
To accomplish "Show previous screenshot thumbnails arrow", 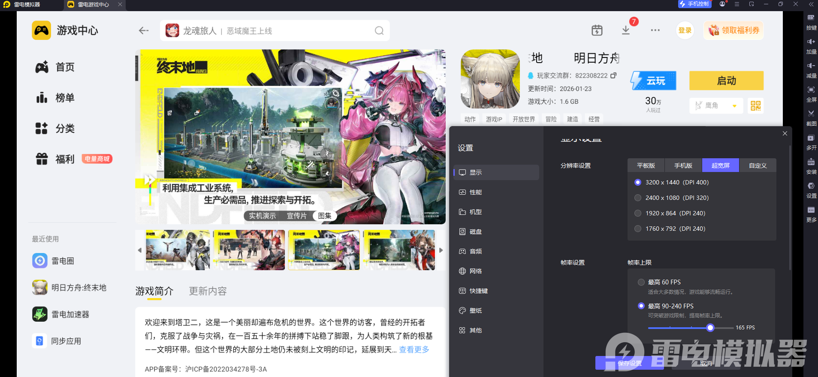I will pos(139,250).
